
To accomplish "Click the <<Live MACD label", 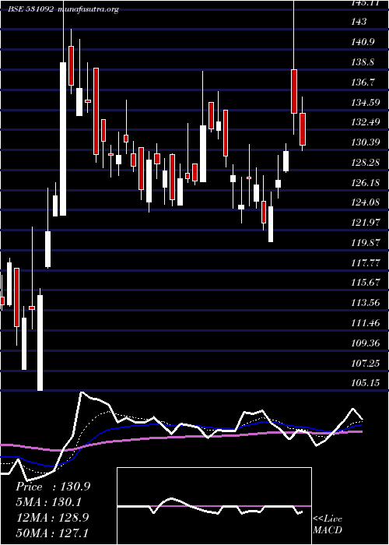I will pos(328,525).
